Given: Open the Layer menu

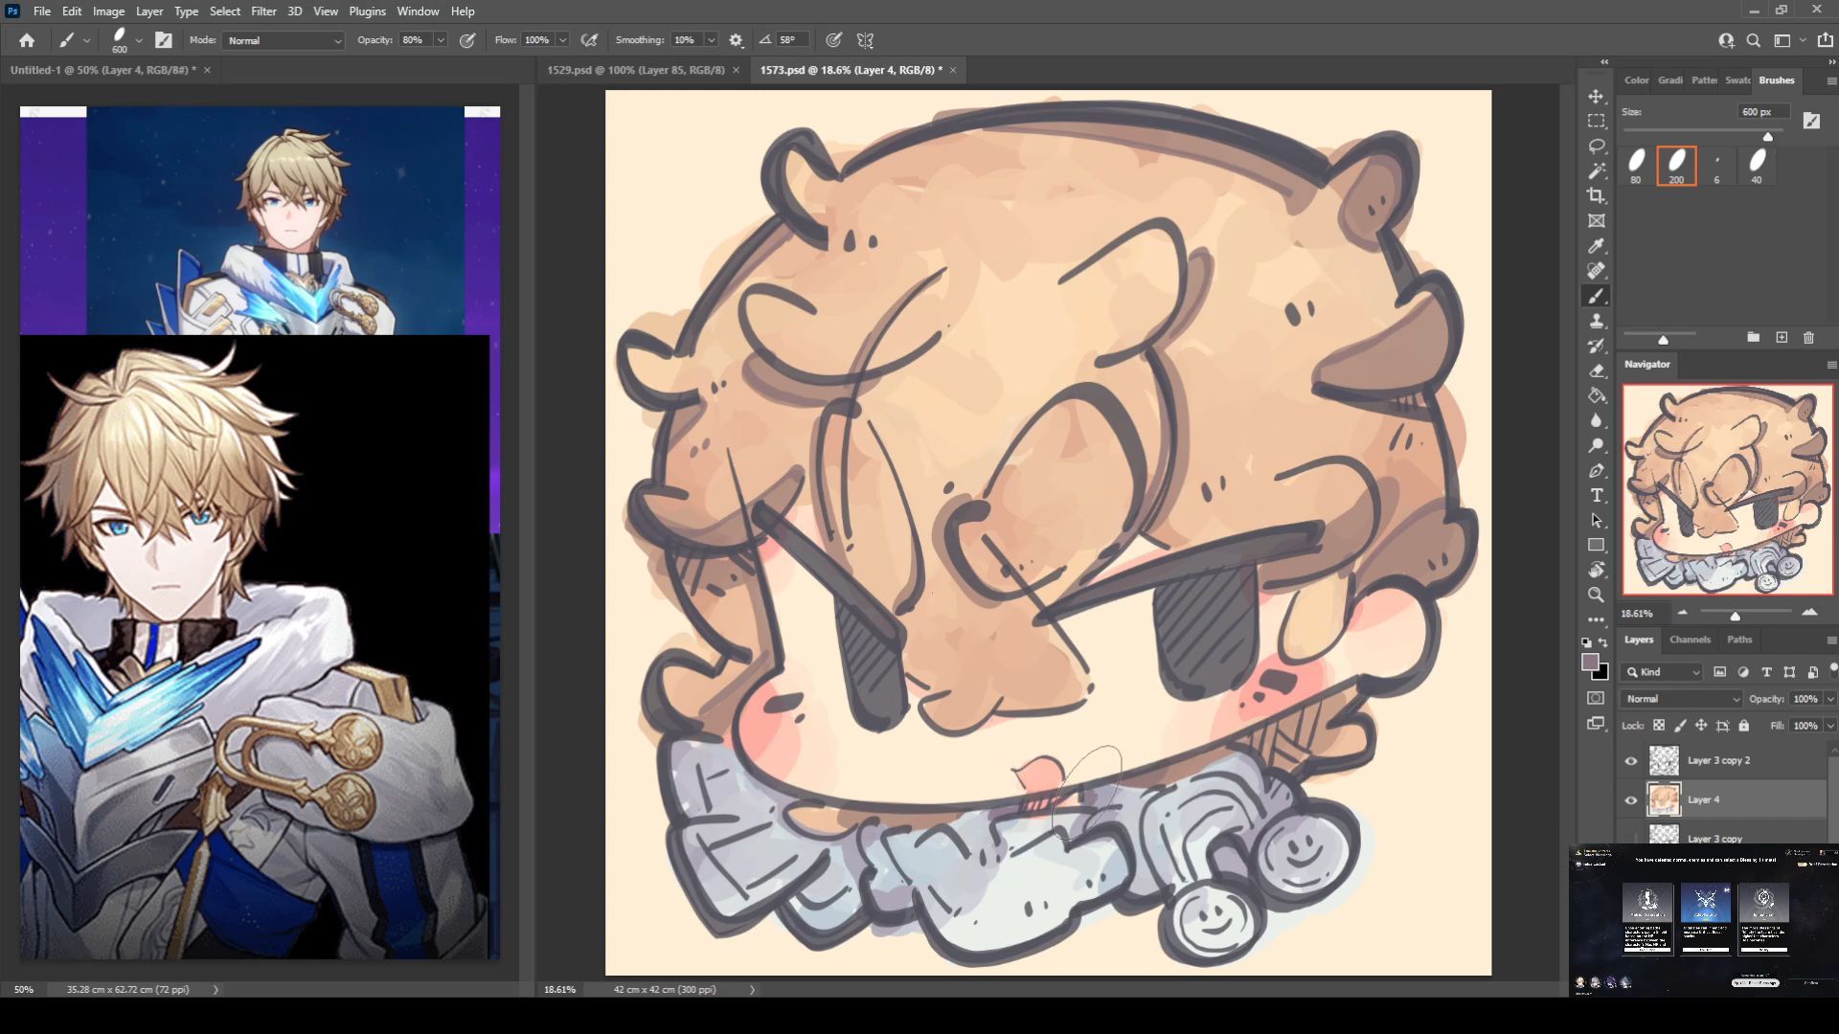Looking at the screenshot, I should [x=148, y=11].
